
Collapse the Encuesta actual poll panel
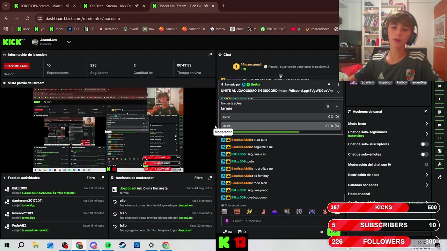337,106
